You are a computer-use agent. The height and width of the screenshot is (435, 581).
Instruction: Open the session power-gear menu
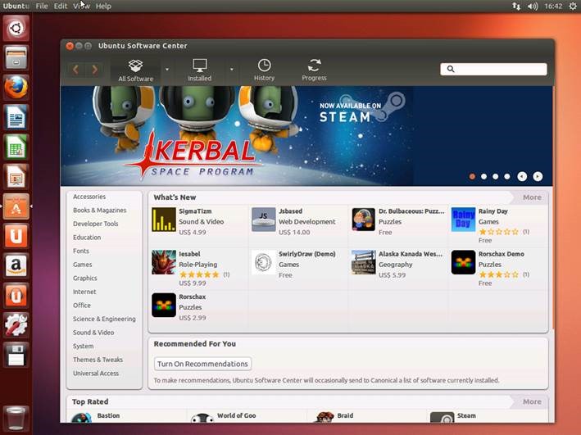(573, 6)
